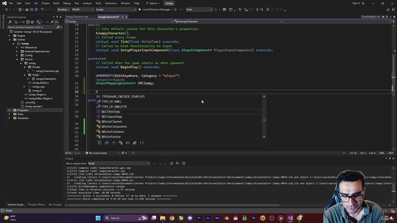Click the Local Windows Debugger button label

pos(156,9)
